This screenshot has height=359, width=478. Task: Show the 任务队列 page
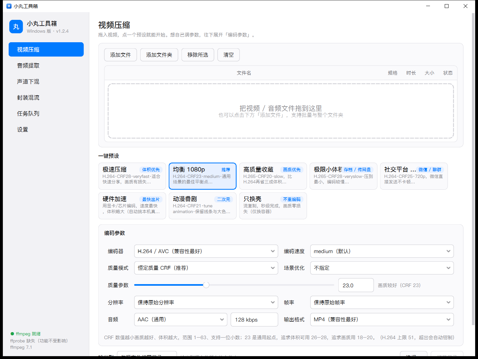(46, 114)
